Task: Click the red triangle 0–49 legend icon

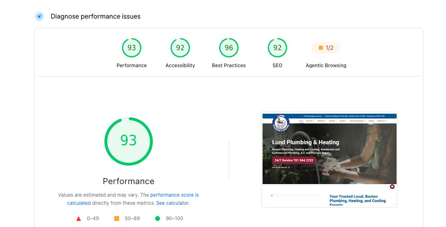Action: [x=79, y=219]
